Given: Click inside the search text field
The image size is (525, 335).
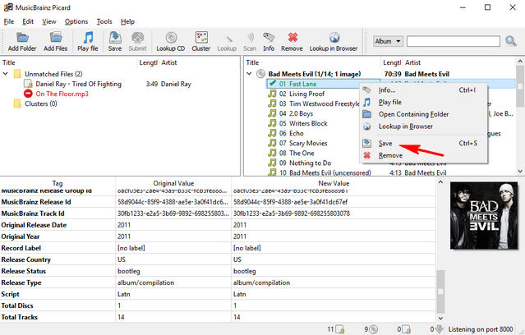Looking at the screenshot, I should tap(453, 41).
